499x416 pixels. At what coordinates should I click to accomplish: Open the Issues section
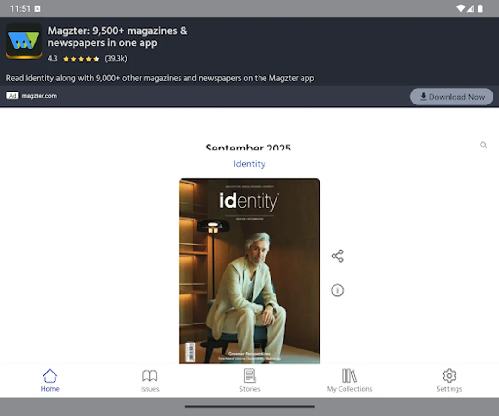click(x=149, y=380)
